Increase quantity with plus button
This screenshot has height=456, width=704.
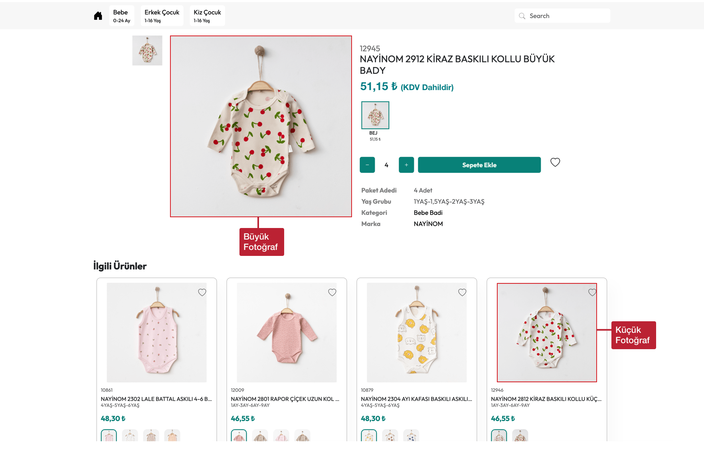[406, 165]
